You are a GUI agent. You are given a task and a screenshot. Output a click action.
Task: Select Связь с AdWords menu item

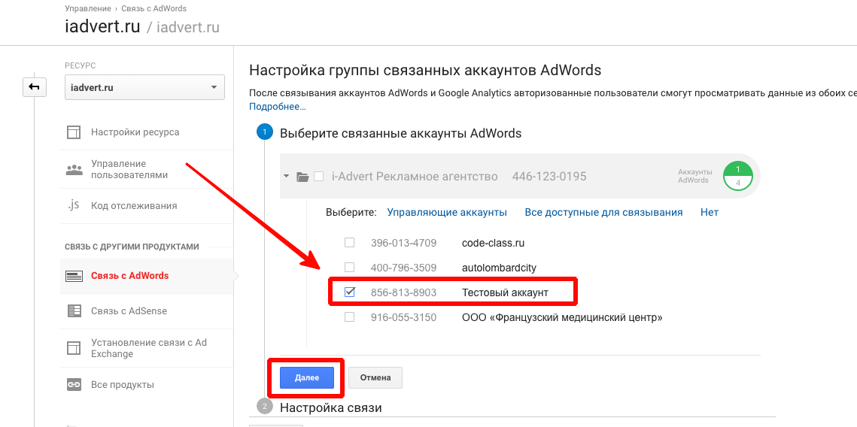click(x=130, y=276)
